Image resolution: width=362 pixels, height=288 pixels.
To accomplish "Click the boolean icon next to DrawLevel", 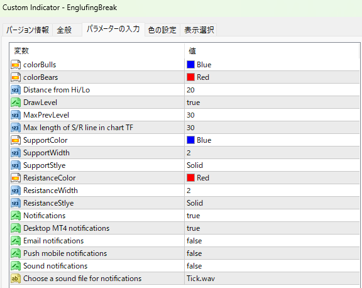I will (16, 102).
